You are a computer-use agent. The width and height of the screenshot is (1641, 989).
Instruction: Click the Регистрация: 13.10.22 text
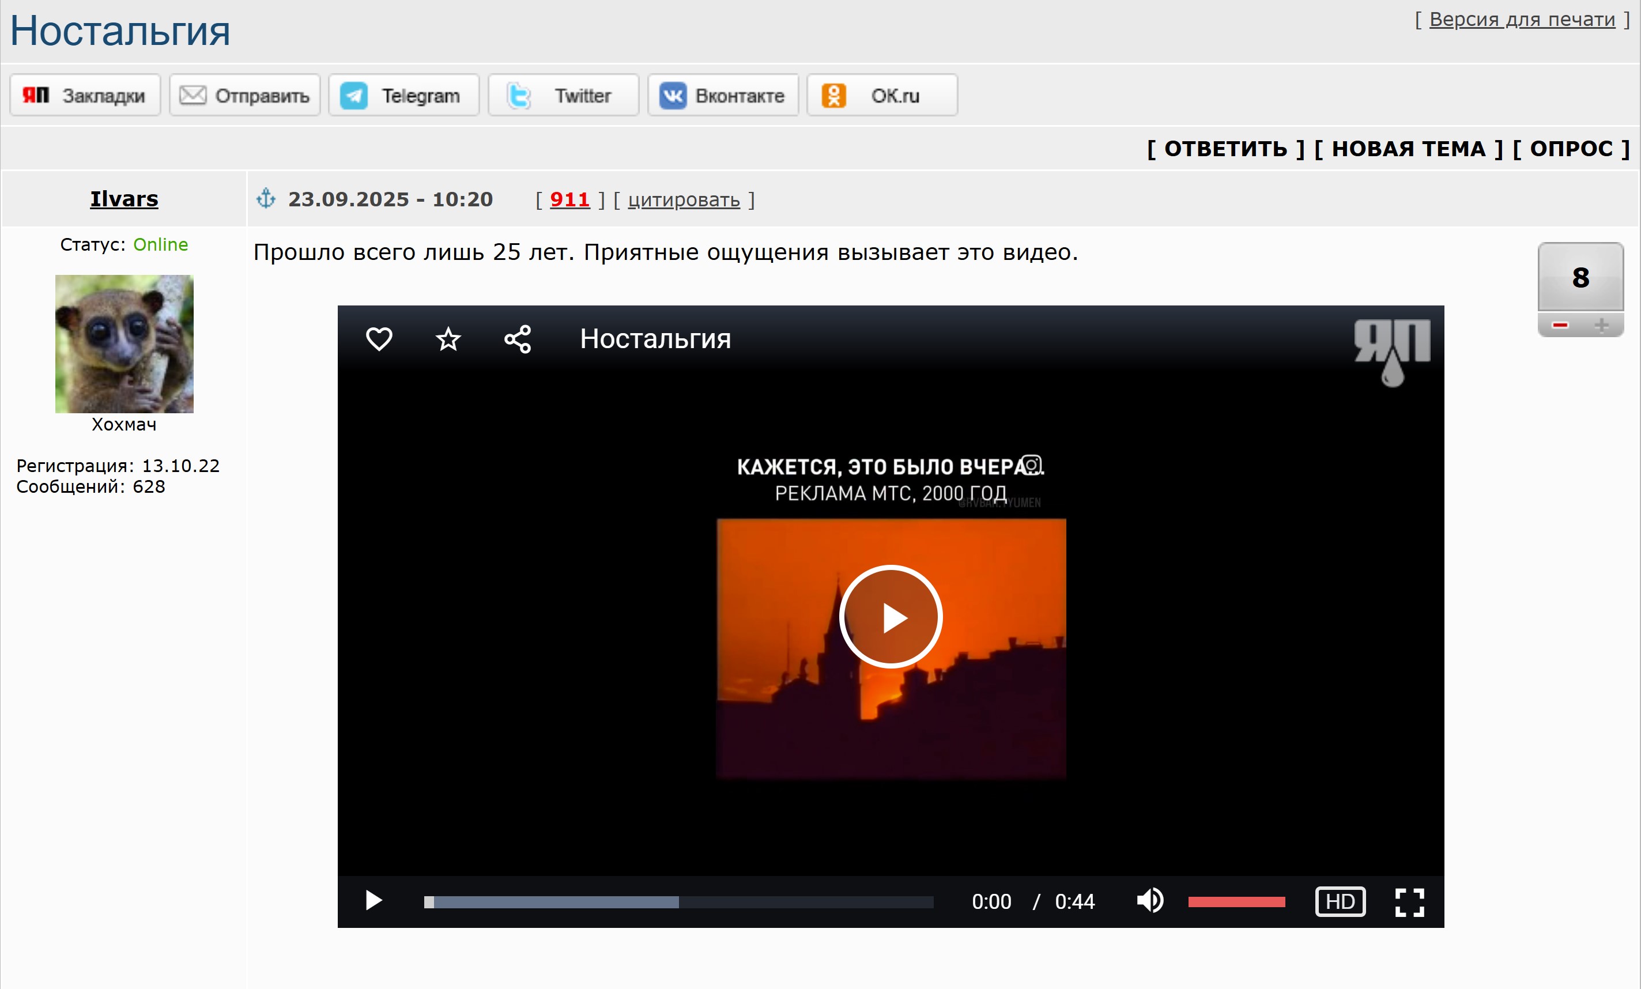coord(118,466)
